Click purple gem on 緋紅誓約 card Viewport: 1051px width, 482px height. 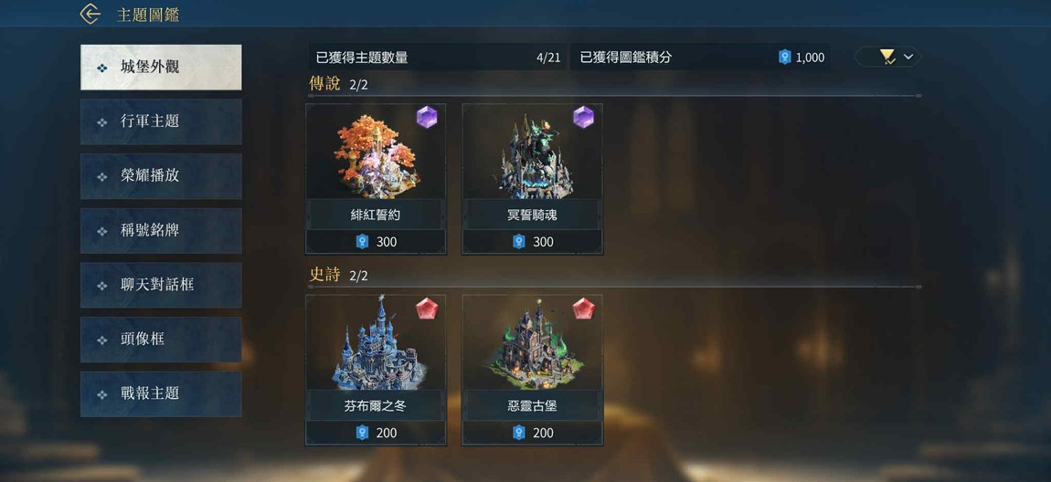(427, 117)
